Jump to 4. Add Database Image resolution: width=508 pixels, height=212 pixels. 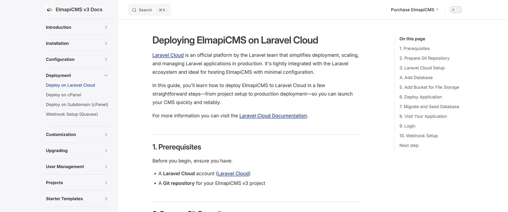point(416,78)
